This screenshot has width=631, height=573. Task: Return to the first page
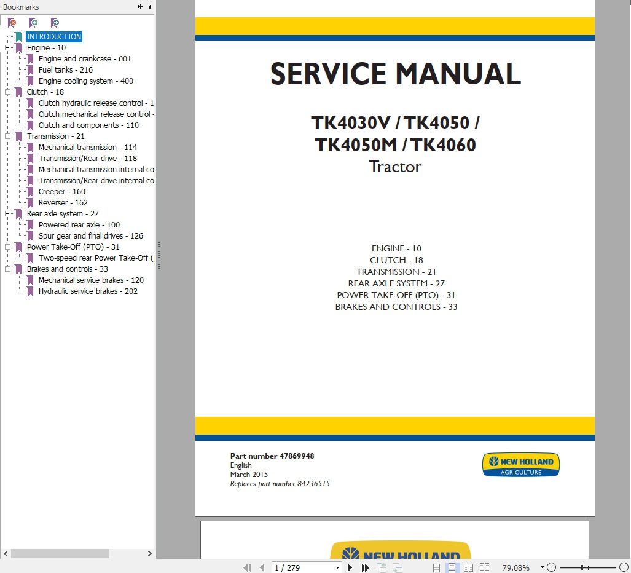pos(248,567)
